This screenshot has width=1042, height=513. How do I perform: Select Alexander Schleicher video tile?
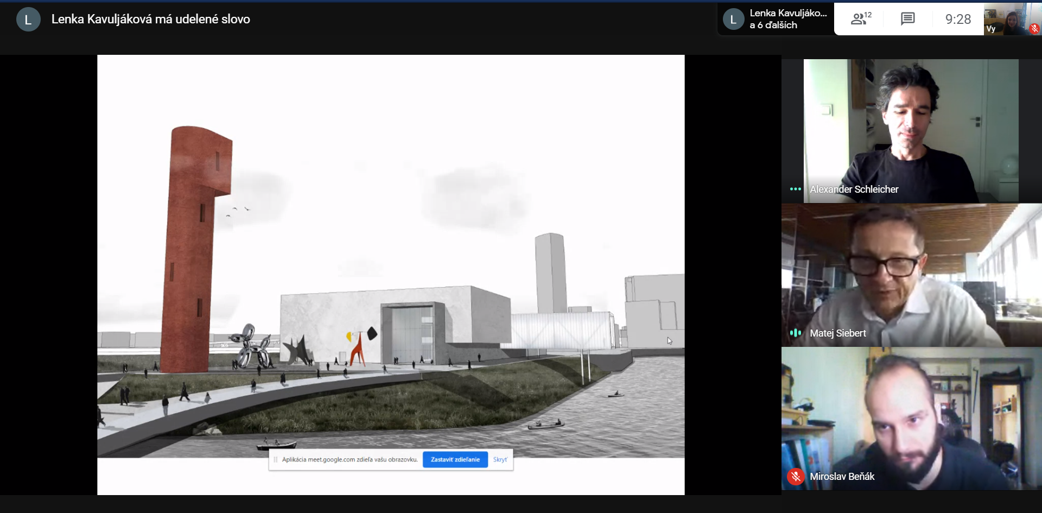point(911,131)
